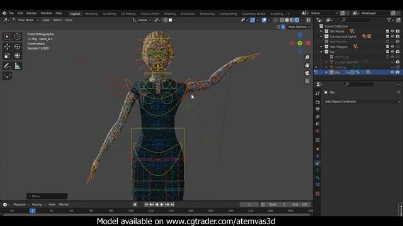This screenshot has height=226, width=403.
Task: Expand the Camera and Lights collection
Action: coord(321,36)
